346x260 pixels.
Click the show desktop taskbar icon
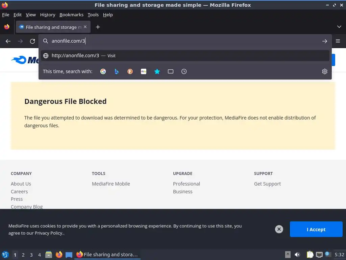(x=69, y=255)
